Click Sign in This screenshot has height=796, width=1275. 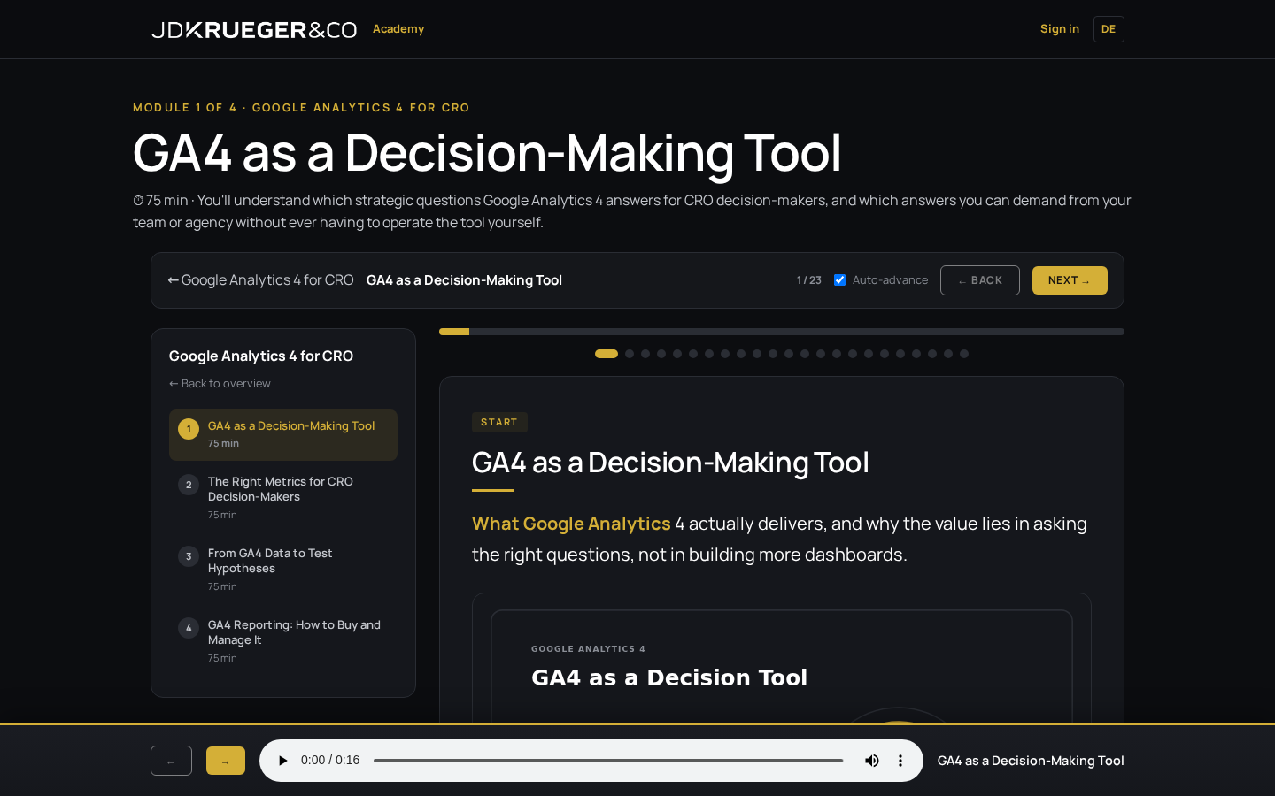coord(1060,29)
